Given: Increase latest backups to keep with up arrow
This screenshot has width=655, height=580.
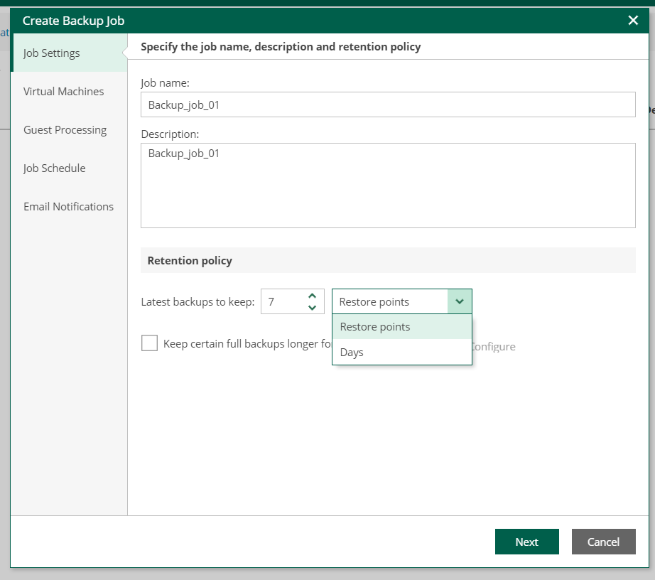Looking at the screenshot, I should [312, 296].
